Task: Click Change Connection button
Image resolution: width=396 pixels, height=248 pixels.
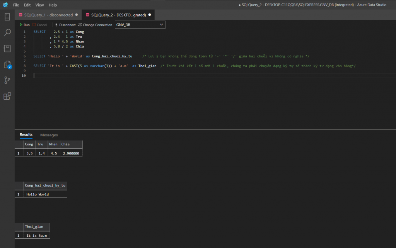Action: point(95,25)
